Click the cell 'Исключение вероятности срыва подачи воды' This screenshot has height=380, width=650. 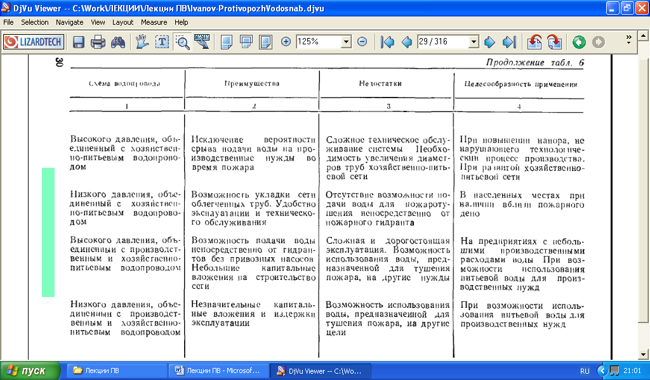[x=253, y=153]
